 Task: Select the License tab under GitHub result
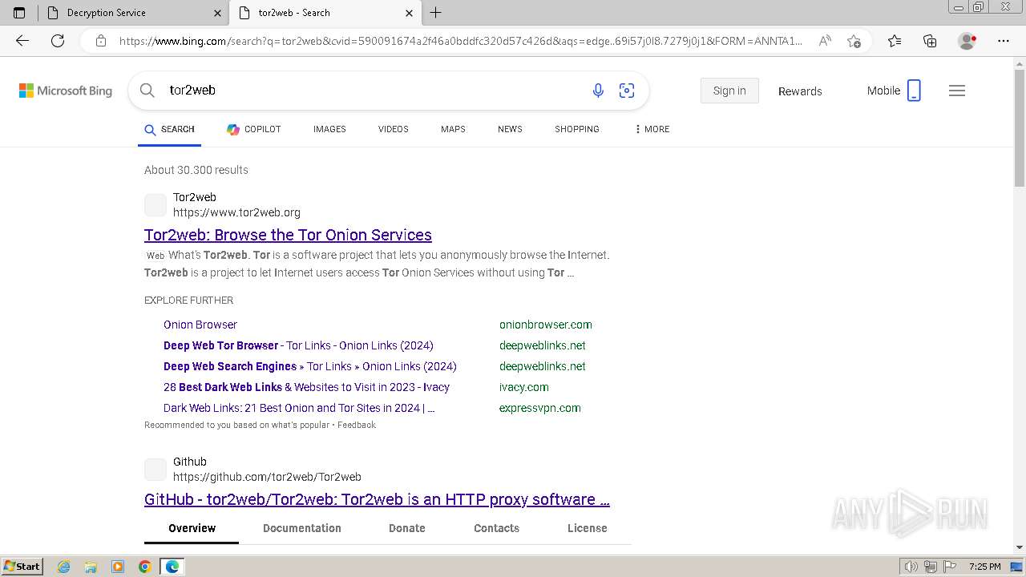pos(588,528)
